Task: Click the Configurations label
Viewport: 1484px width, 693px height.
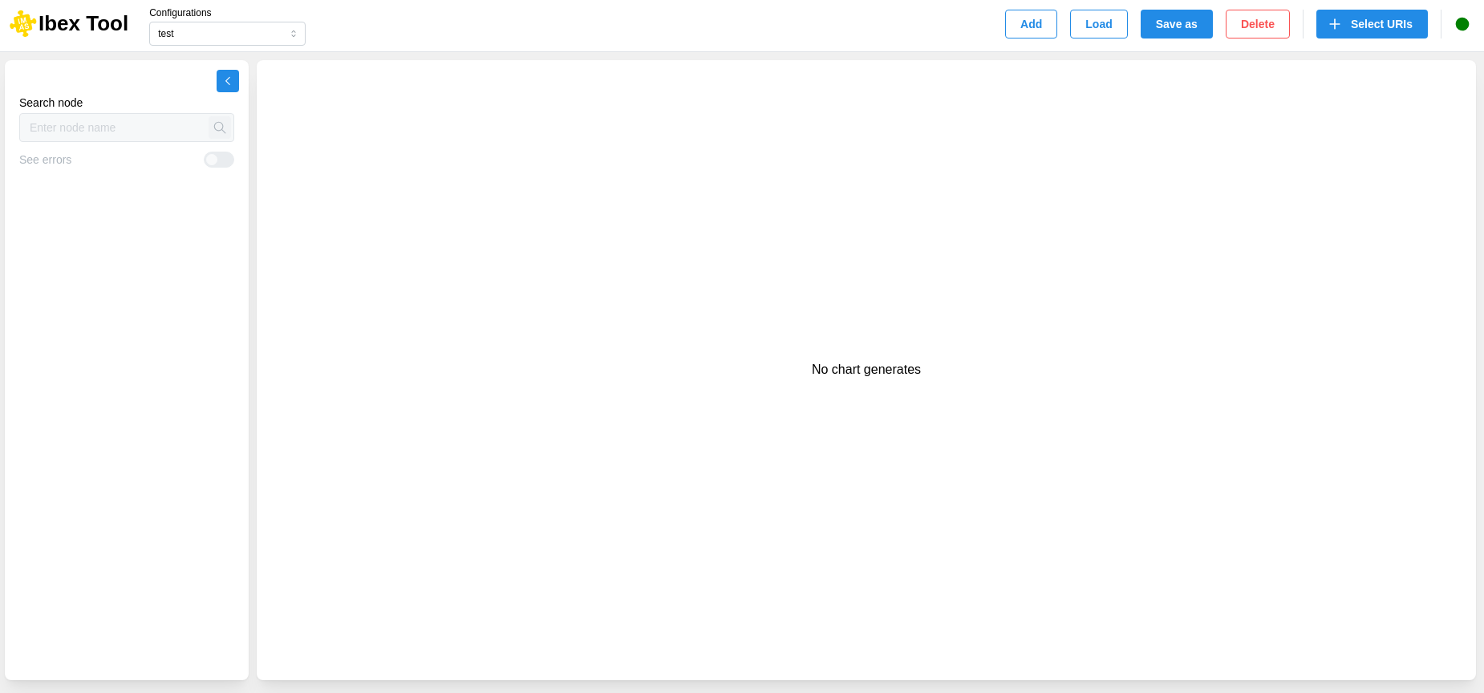Action: point(180,13)
